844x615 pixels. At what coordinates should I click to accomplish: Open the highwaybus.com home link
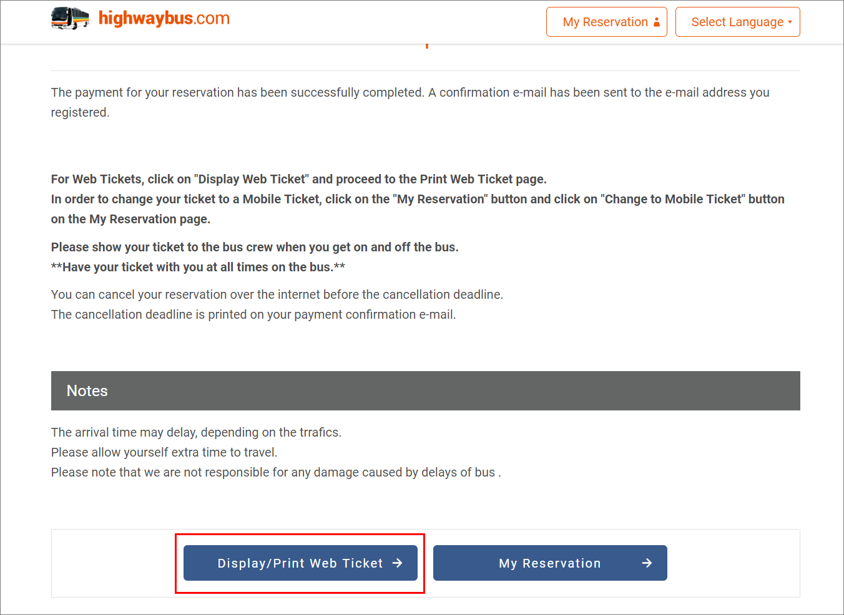(164, 19)
